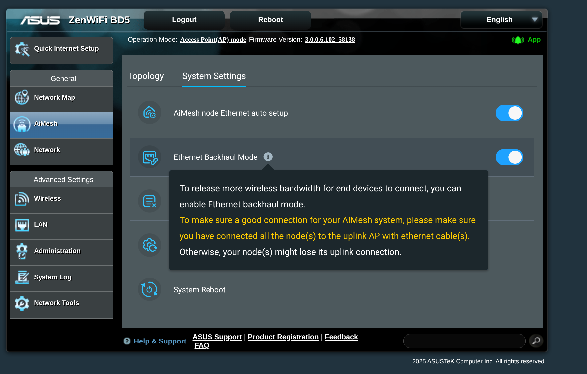Open the ASUS Support link

[x=217, y=337]
